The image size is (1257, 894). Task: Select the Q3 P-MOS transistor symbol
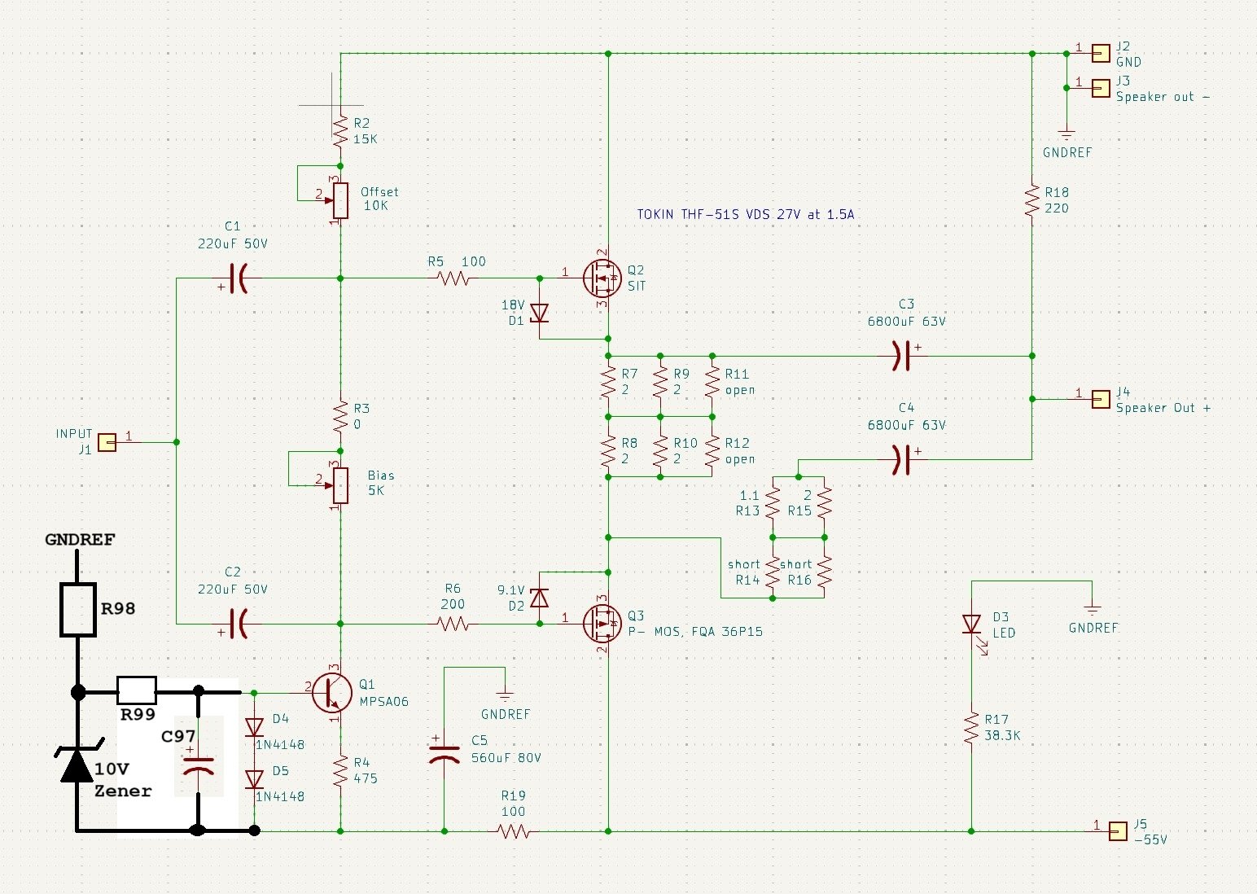(602, 624)
